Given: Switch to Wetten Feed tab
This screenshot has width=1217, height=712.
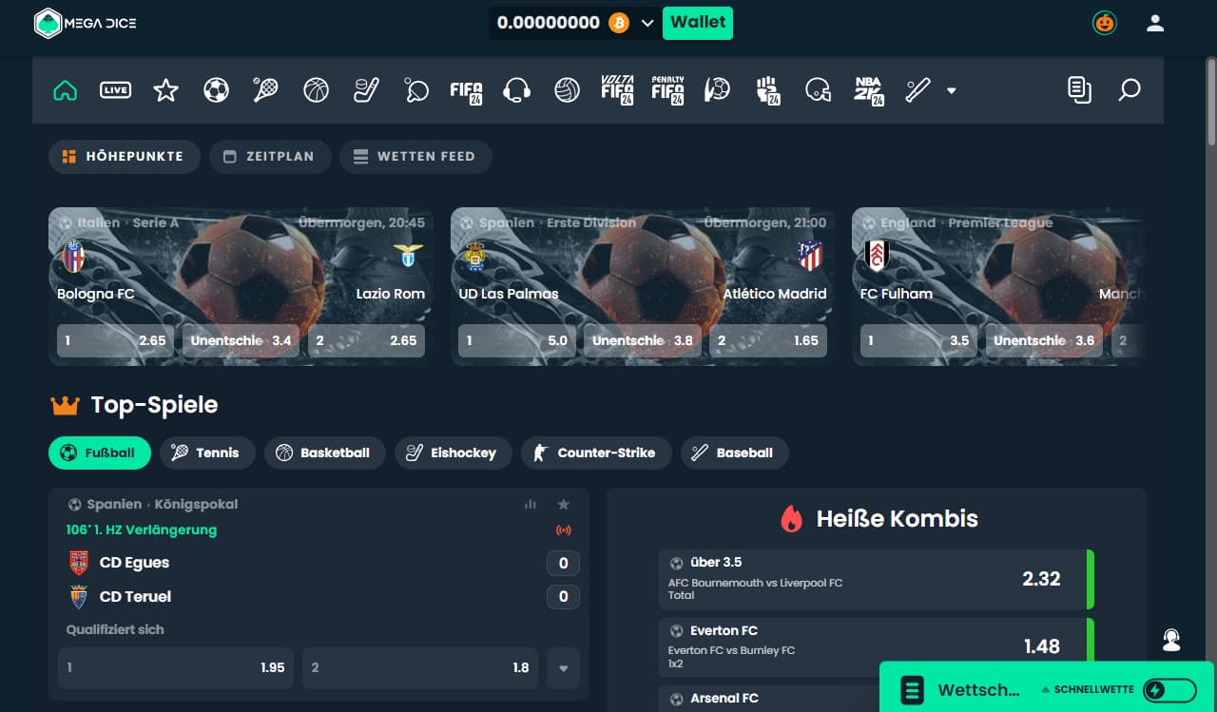Looking at the screenshot, I should tap(415, 157).
